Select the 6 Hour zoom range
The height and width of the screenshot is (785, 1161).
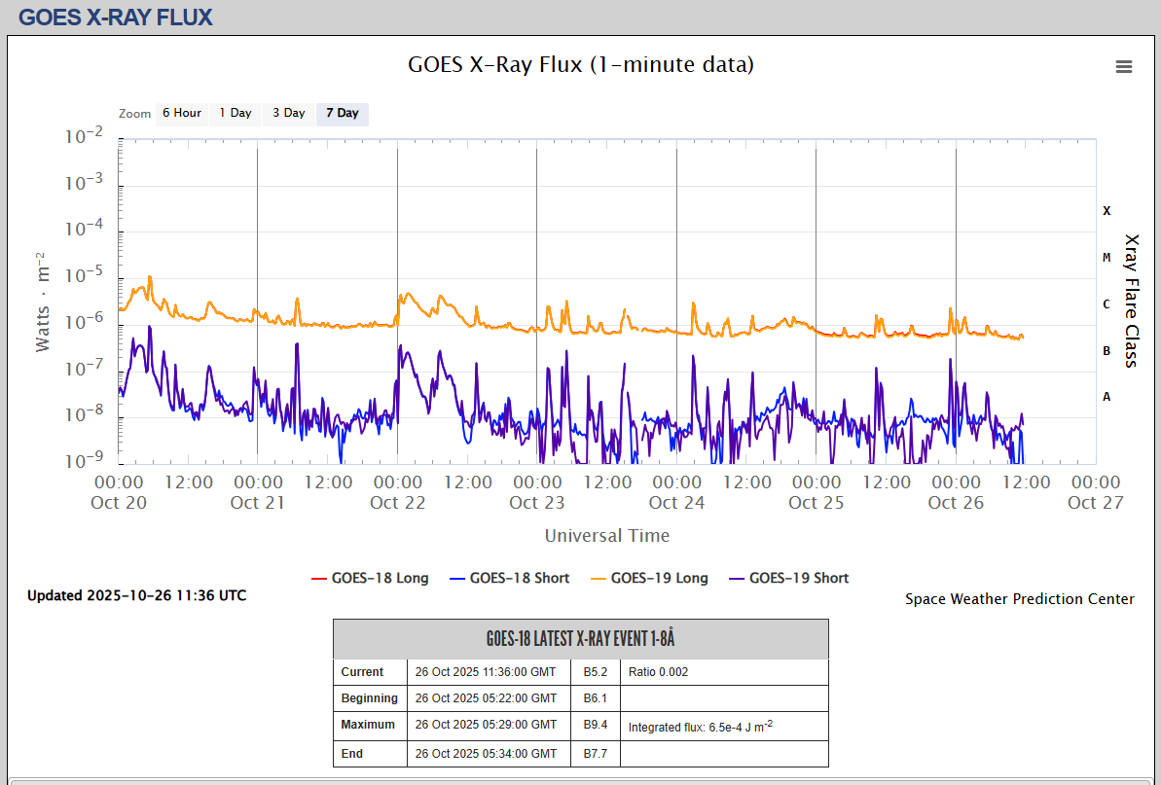[x=182, y=114]
